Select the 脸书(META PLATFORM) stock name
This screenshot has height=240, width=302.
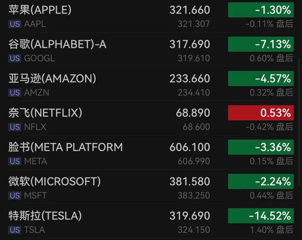(x=65, y=147)
